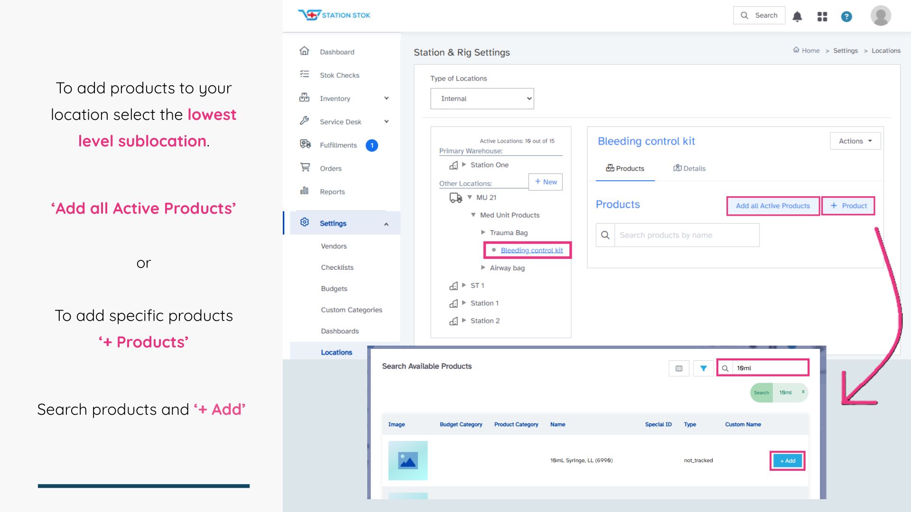Open Fulfillments in the sidebar
The width and height of the screenshot is (911, 512).
point(338,145)
